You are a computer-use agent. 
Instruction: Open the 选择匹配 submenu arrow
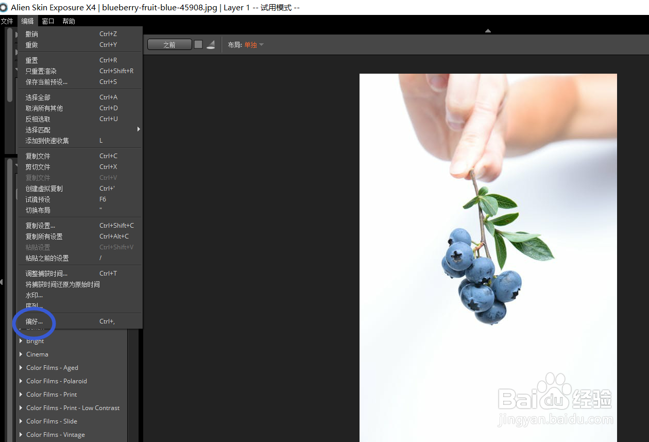tap(139, 129)
